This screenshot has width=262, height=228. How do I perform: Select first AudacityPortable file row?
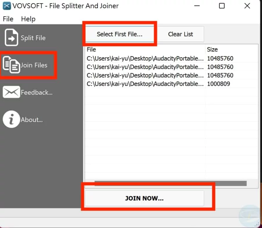pyautogui.click(x=171, y=58)
